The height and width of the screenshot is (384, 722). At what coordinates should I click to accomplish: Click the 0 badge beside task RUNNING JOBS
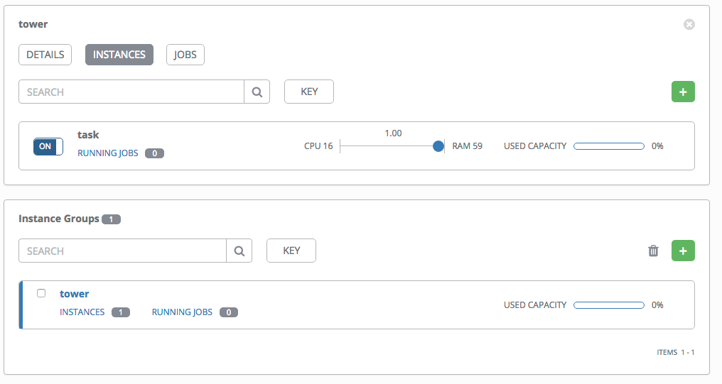tap(154, 153)
